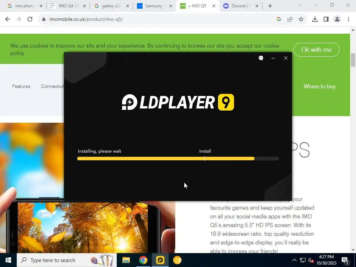Click LDPlayer installer taskbar icon
This screenshot has height=267, width=356.
pos(160,260)
